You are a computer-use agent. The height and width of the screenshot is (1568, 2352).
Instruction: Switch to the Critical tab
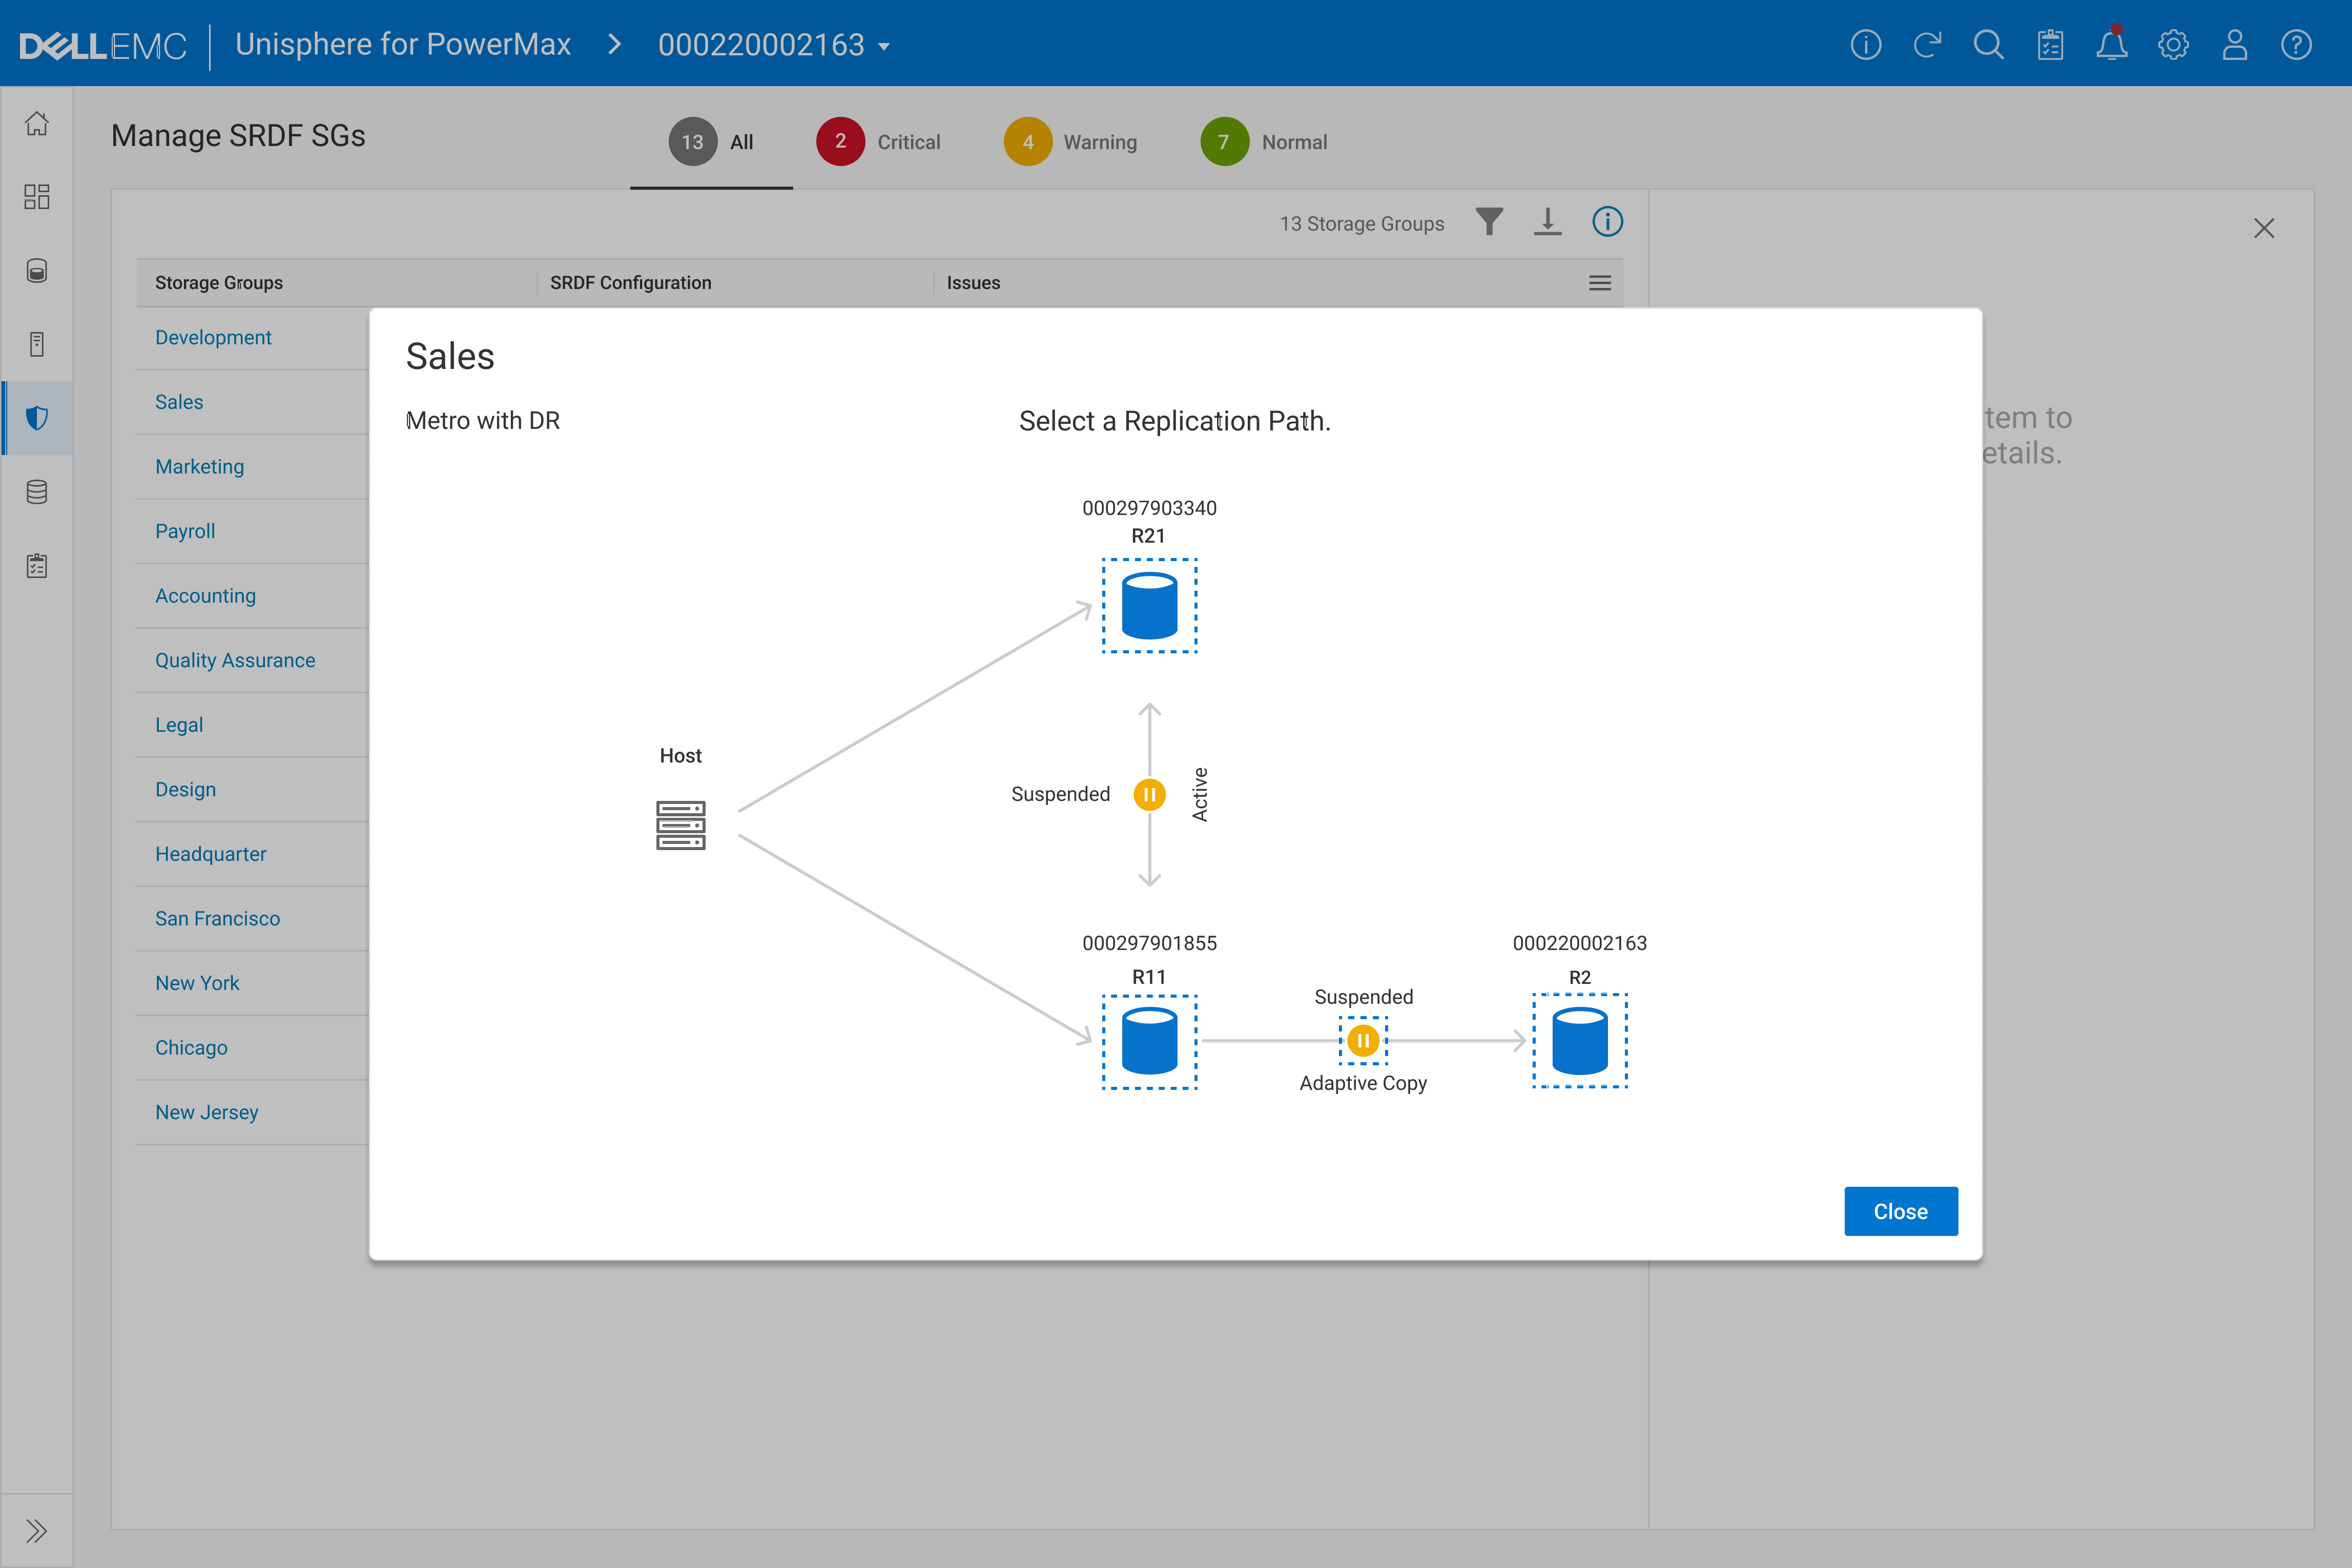click(x=878, y=142)
